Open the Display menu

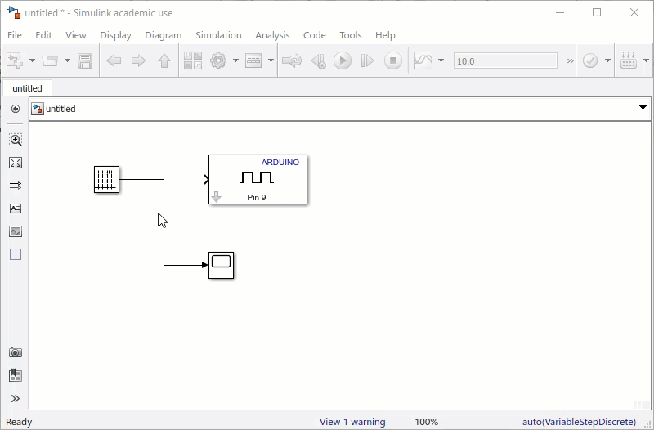[115, 35]
